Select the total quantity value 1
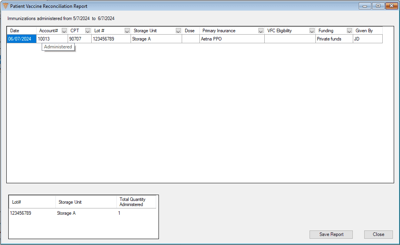 [119, 213]
